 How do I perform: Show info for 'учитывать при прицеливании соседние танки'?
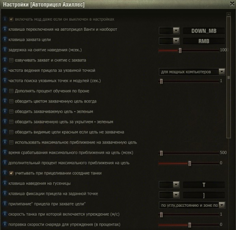5,173
